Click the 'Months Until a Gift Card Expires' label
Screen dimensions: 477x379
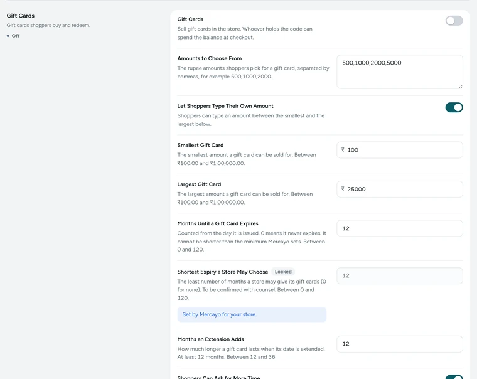(218, 223)
